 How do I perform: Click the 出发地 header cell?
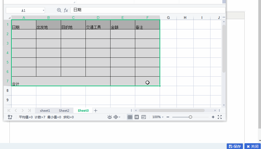tap(48, 25)
